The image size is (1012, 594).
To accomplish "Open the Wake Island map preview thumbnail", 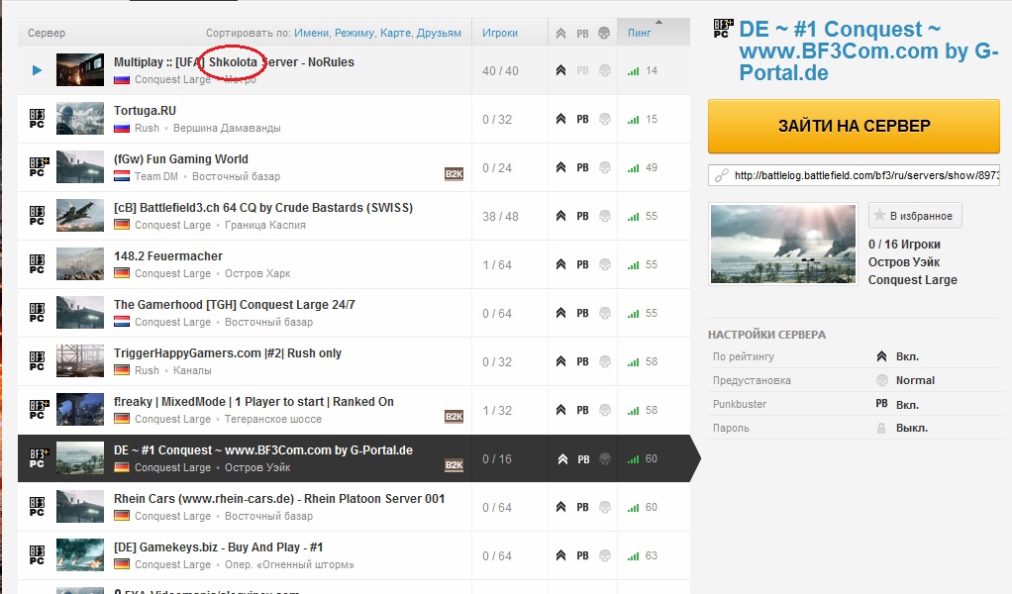I will [x=783, y=245].
